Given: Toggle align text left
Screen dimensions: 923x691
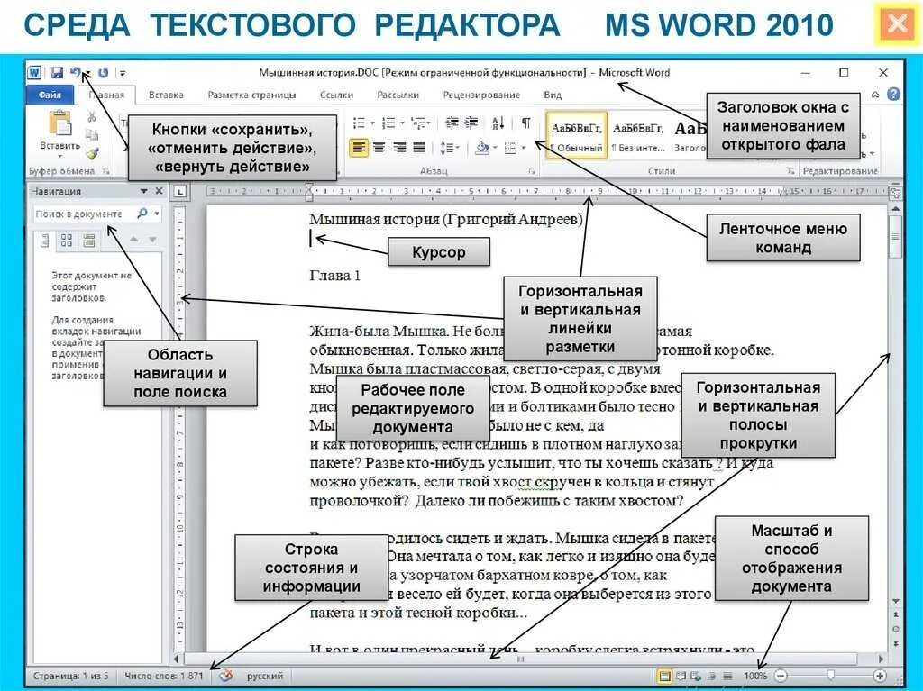Looking at the screenshot, I should pos(359,147).
